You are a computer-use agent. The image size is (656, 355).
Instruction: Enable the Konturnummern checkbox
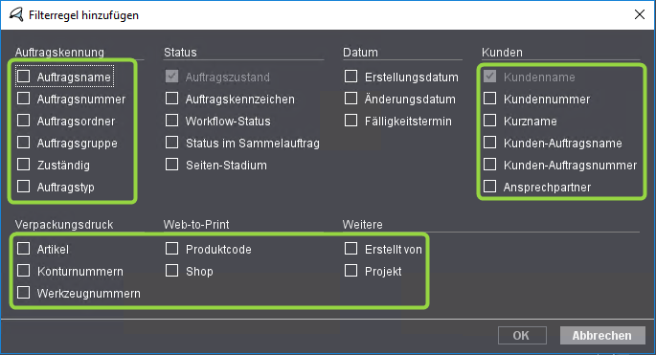(x=23, y=271)
